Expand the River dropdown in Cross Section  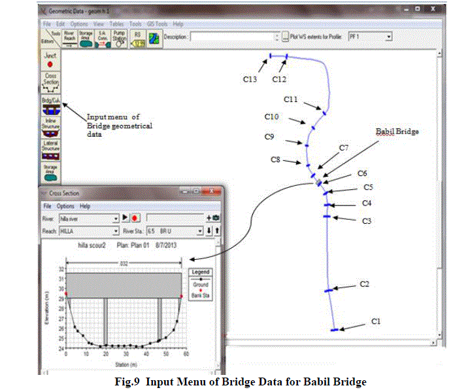point(116,217)
